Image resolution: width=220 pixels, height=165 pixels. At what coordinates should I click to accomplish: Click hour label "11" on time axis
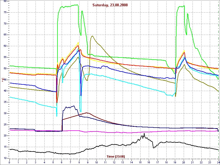pyautogui.click(x=105, y=162)
